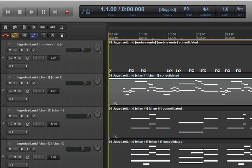Toggle phase invert on chan 1 track
This screenshot has height=168, width=252.
[x=27, y=91]
